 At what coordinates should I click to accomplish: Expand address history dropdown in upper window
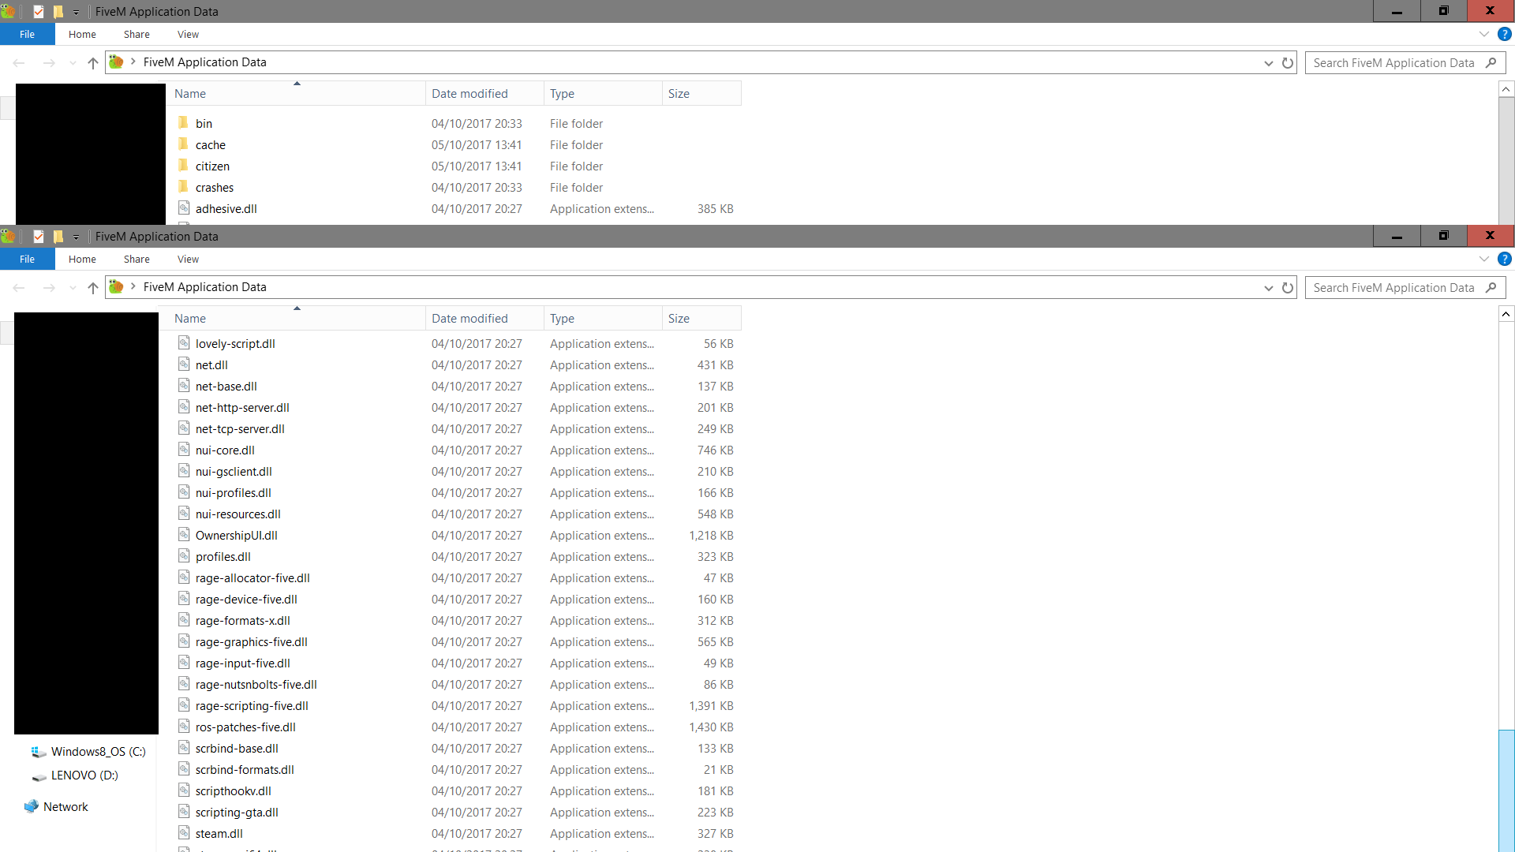tap(1268, 63)
